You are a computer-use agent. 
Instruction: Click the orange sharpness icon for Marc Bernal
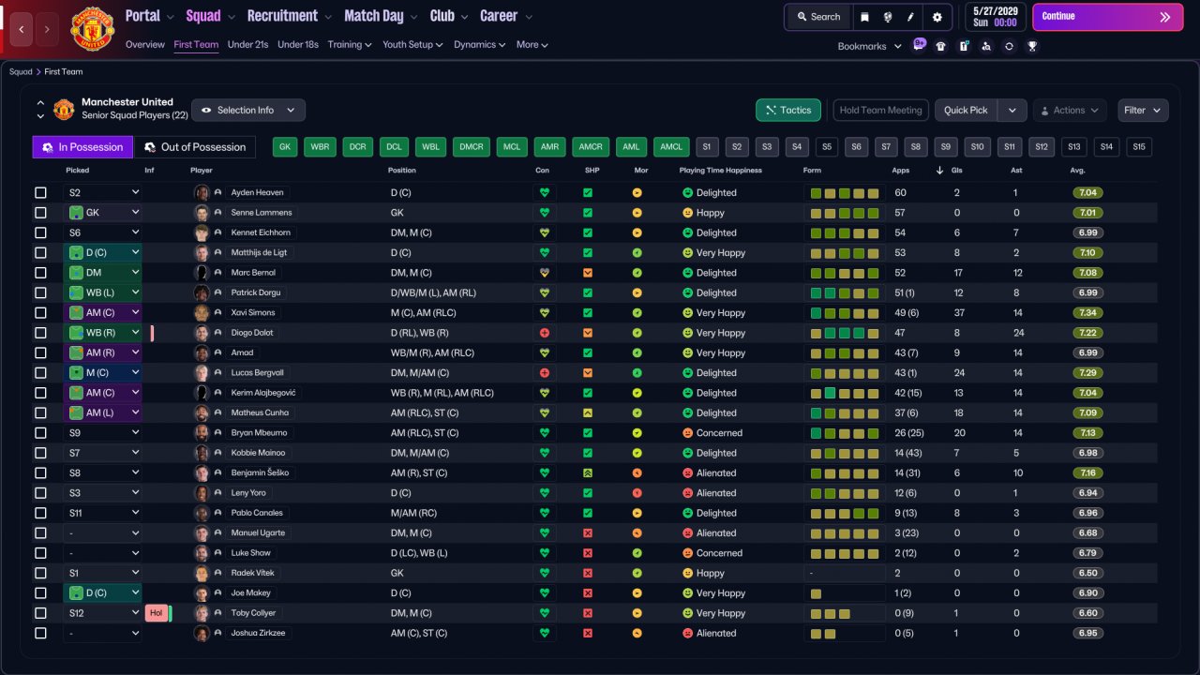click(x=588, y=273)
